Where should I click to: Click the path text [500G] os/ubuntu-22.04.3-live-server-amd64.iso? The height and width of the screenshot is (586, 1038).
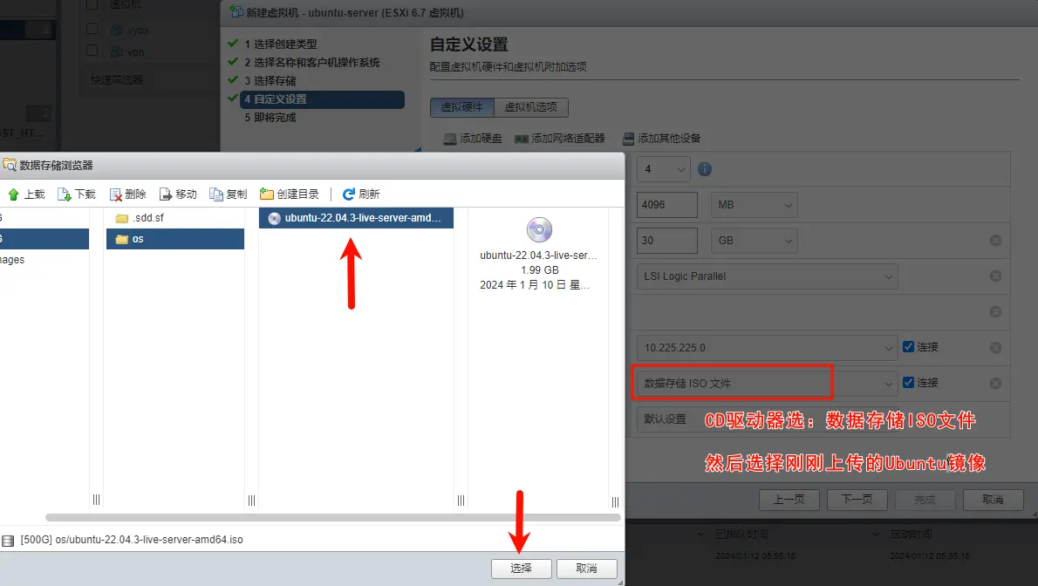click(x=132, y=540)
